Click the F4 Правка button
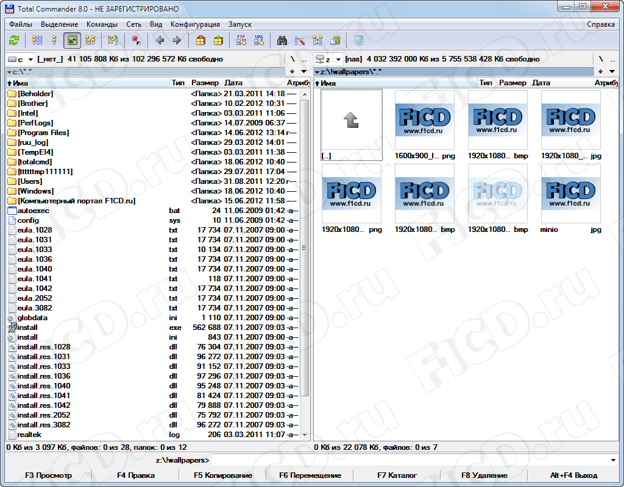Image resolution: width=624 pixels, height=487 pixels. [136, 475]
